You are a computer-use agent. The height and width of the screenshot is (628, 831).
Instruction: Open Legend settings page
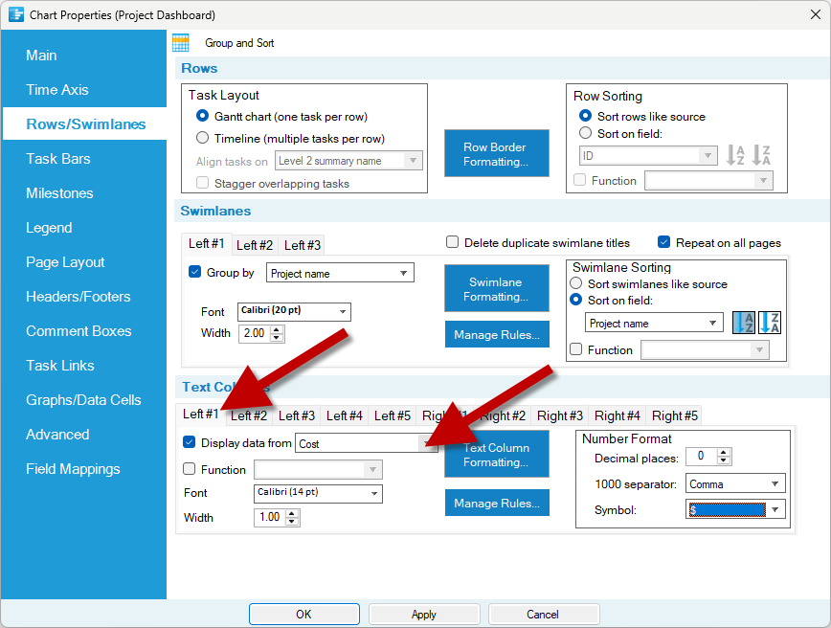pyautogui.click(x=49, y=227)
